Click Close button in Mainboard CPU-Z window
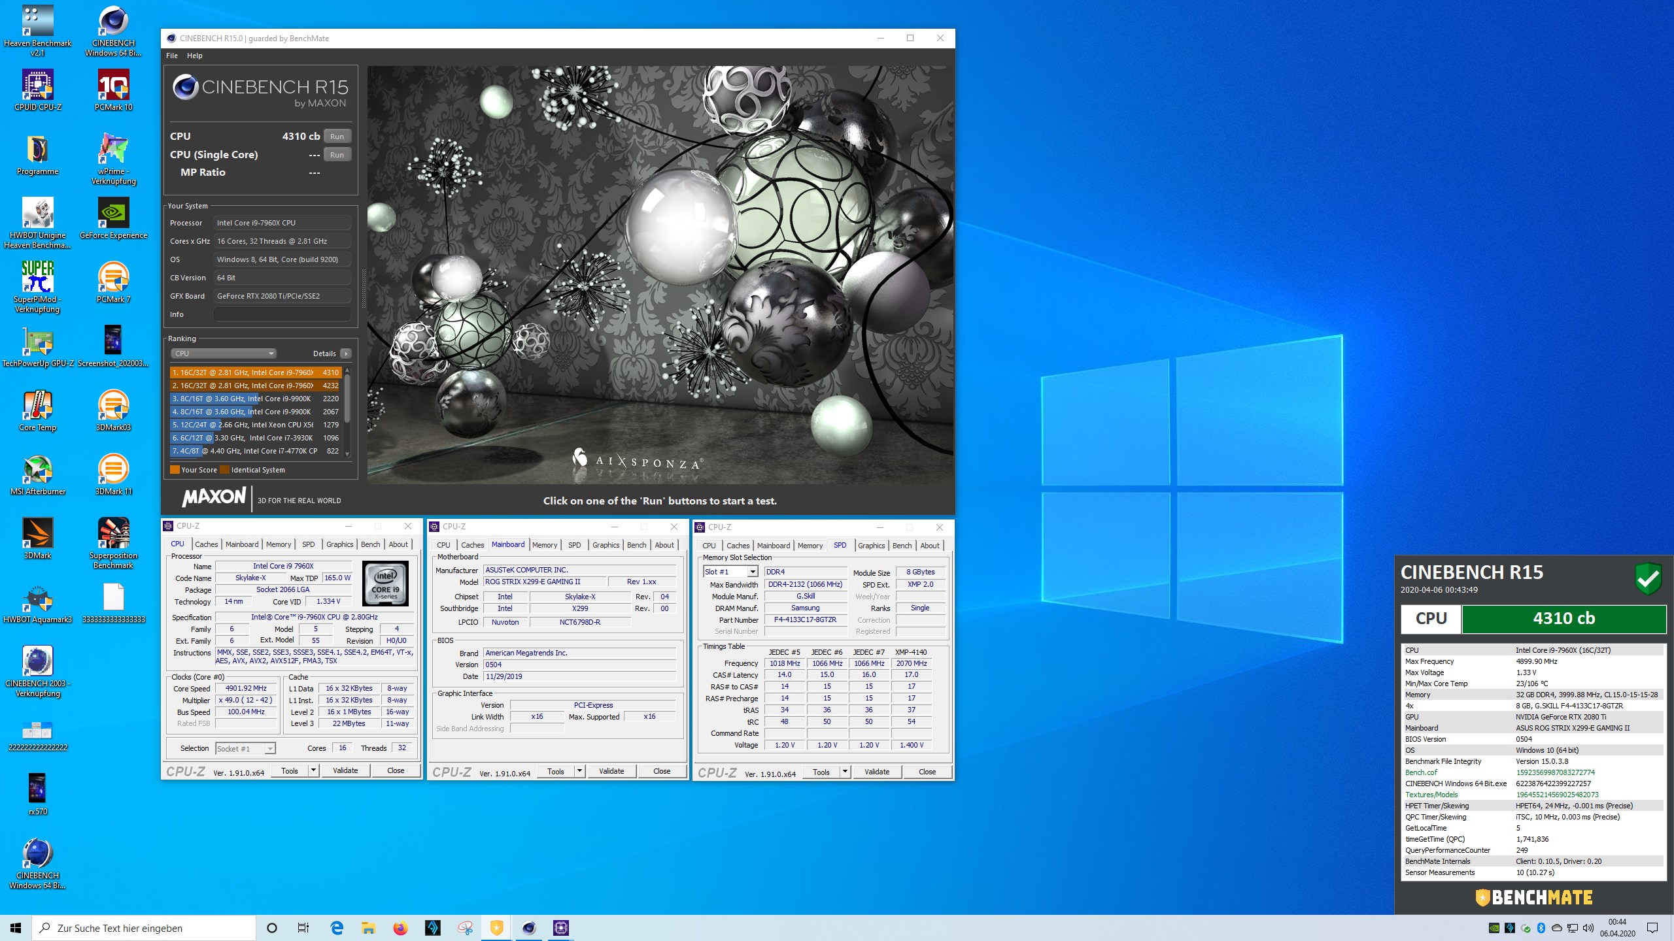 point(662,771)
